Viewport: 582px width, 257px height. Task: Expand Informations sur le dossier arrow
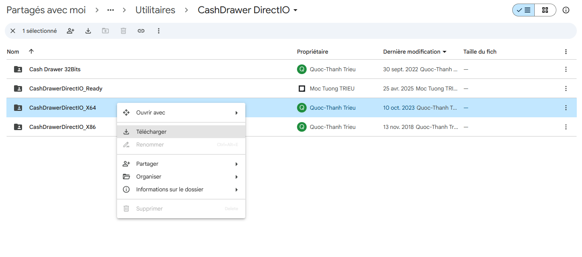click(x=236, y=190)
